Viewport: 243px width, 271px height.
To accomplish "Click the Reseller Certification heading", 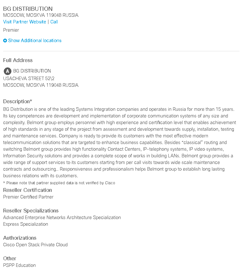I will tap(28, 190).
